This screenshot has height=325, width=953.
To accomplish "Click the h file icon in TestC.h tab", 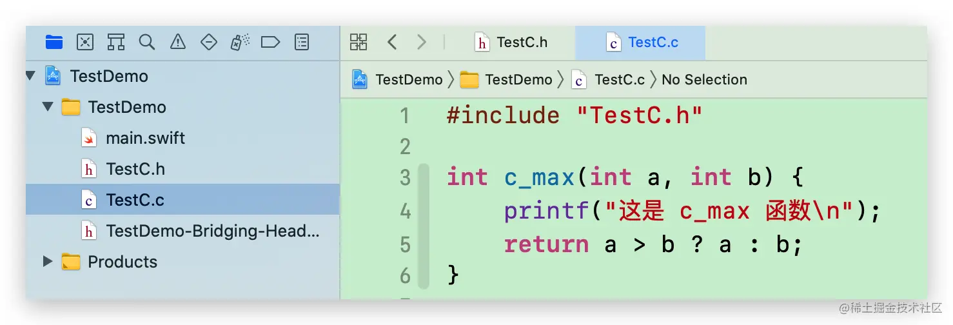I will pyautogui.click(x=482, y=43).
